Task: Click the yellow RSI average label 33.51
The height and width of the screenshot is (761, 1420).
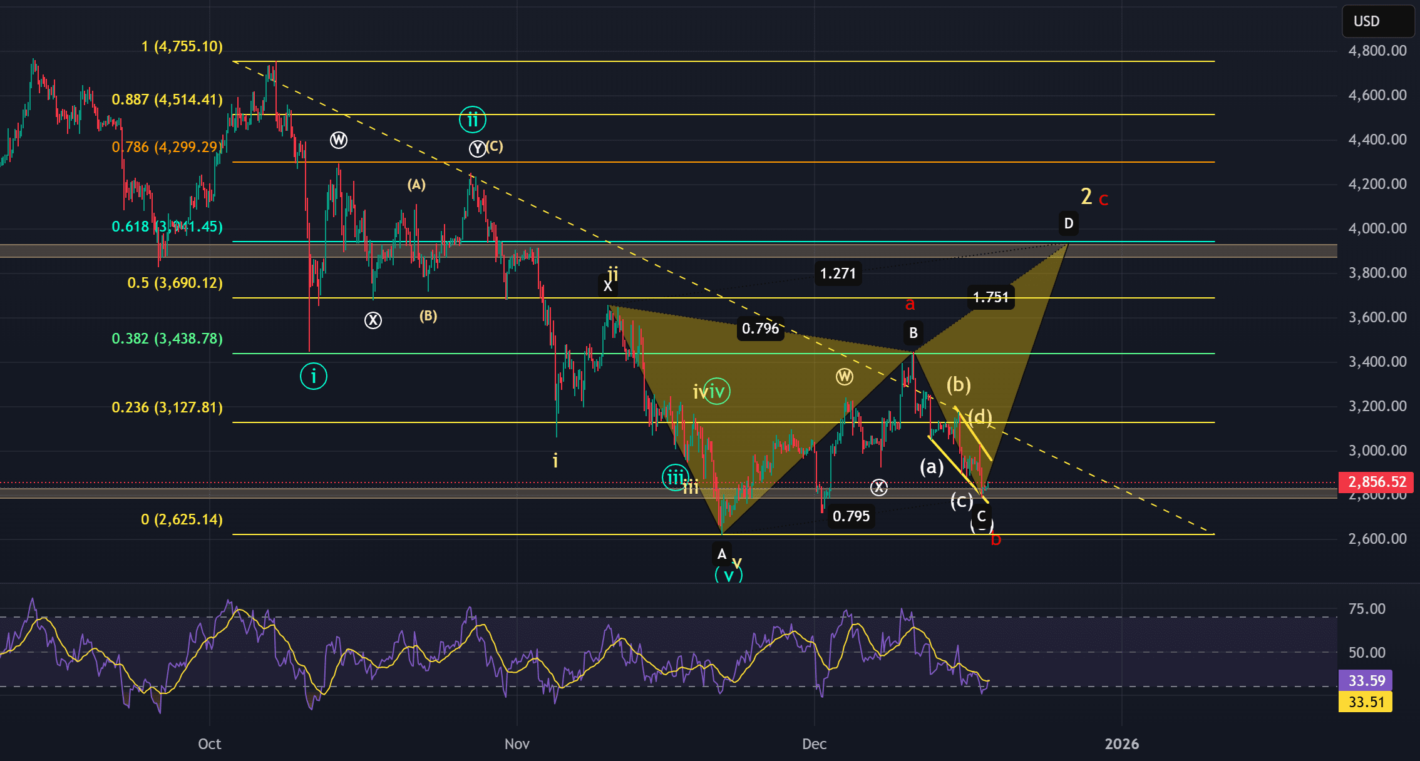Action: [x=1366, y=702]
